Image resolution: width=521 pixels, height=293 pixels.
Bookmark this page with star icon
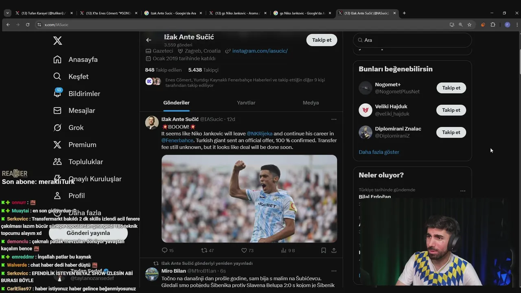(x=469, y=25)
